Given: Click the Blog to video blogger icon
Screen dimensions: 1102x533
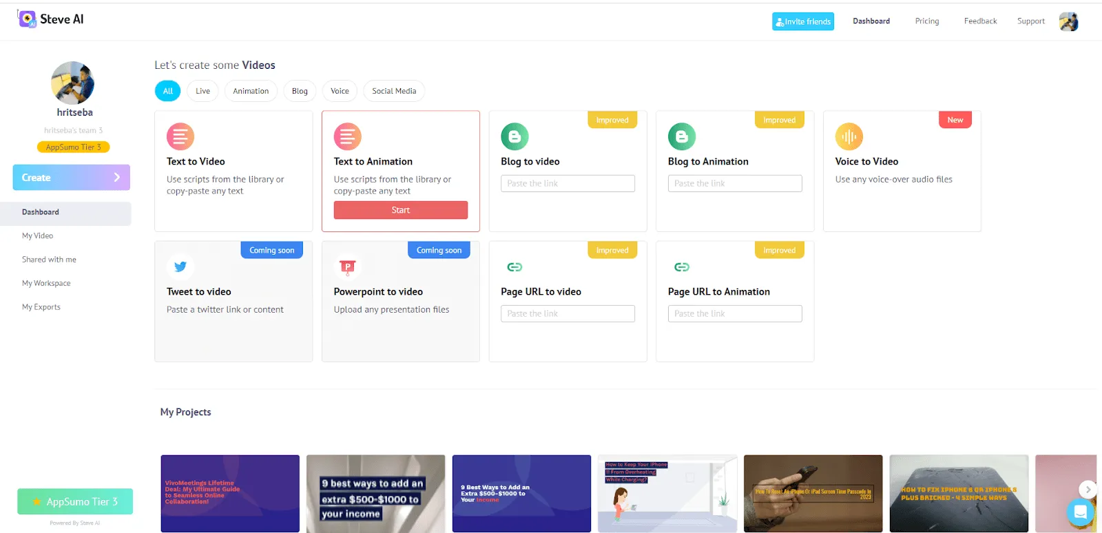Looking at the screenshot, I should pyautogui.click(x=514, y=136).
